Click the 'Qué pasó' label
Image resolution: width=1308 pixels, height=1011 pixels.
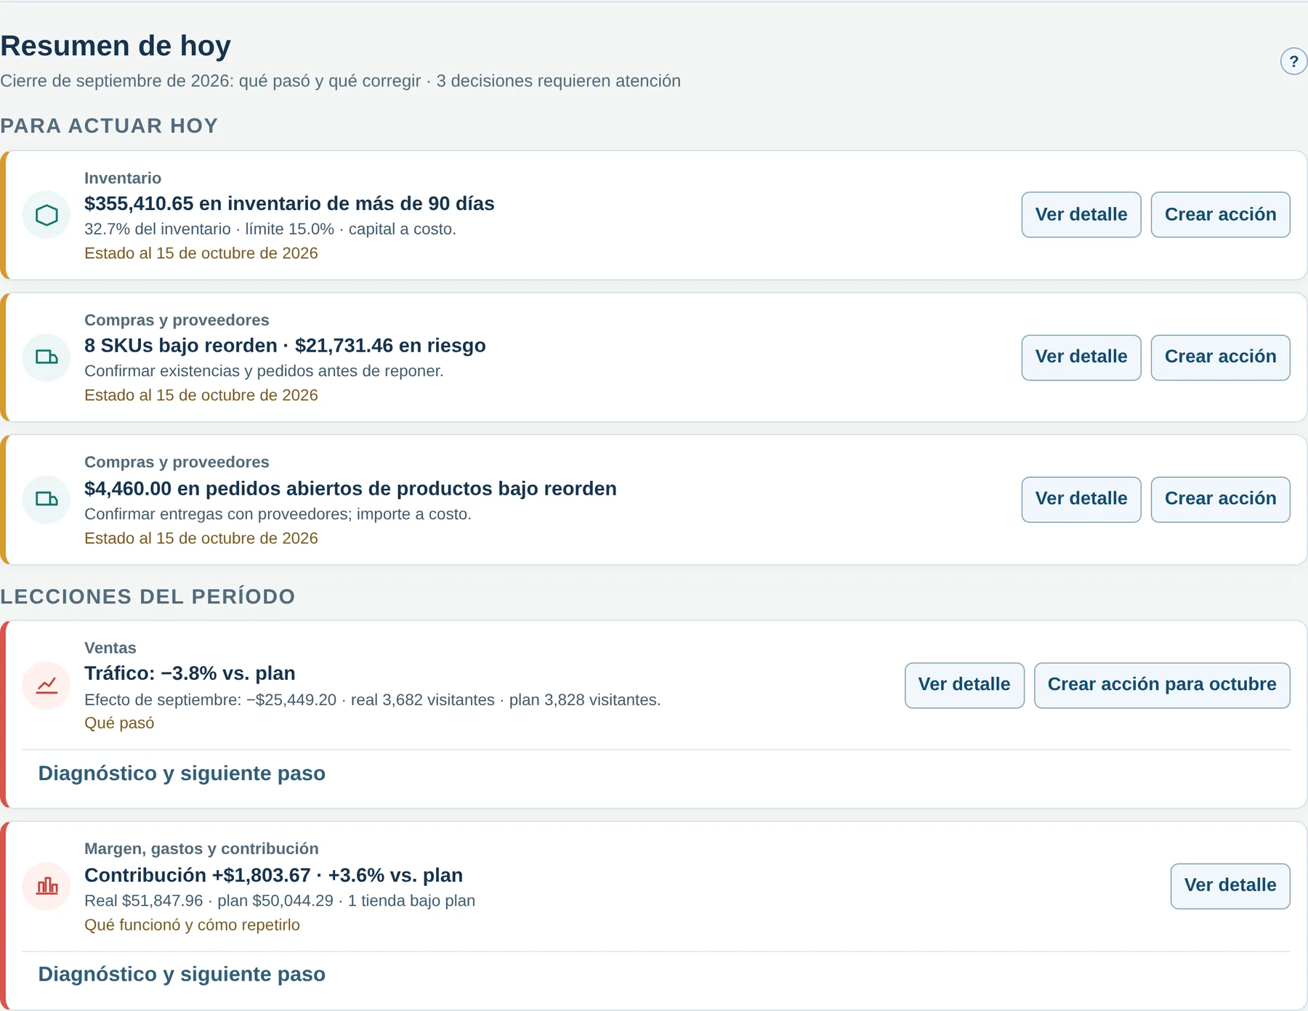tap(119, 723)
